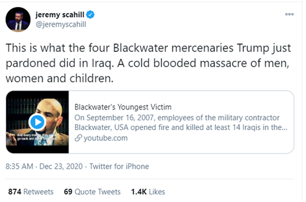The image size is (306, 202).
Task: Show the 1.4K Likes list
Action: (148, 191)
